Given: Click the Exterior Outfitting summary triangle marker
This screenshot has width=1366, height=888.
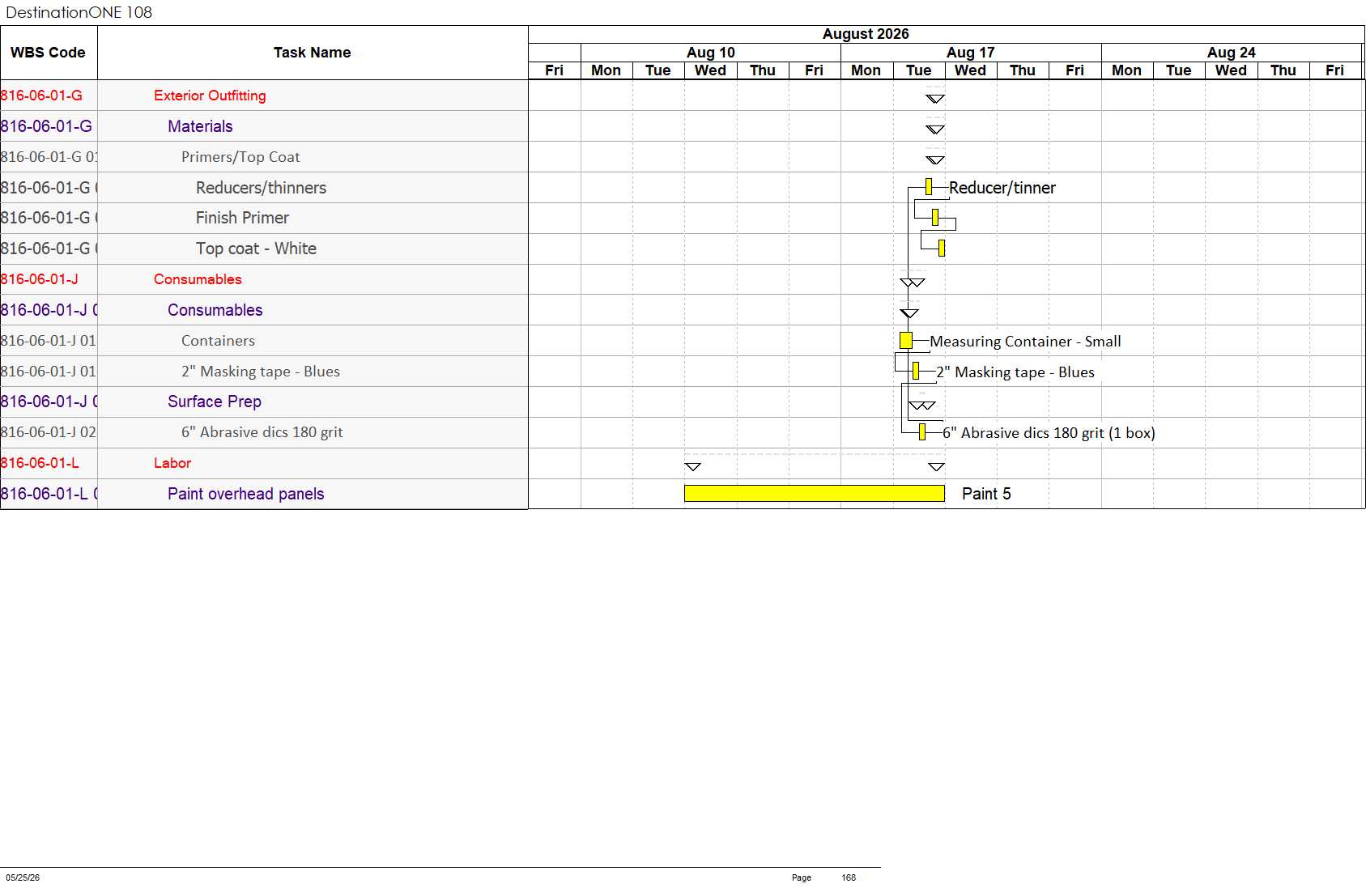Looking at the screenshot, I should (935, 99).
